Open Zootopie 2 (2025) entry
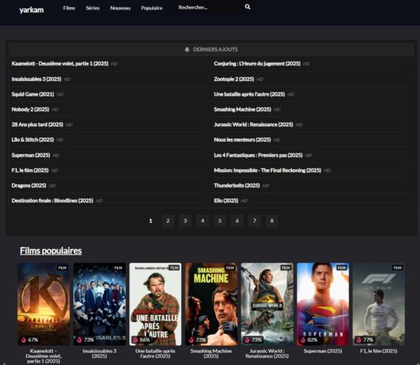Screen dimensions: 420x365 tap(234, 79)
